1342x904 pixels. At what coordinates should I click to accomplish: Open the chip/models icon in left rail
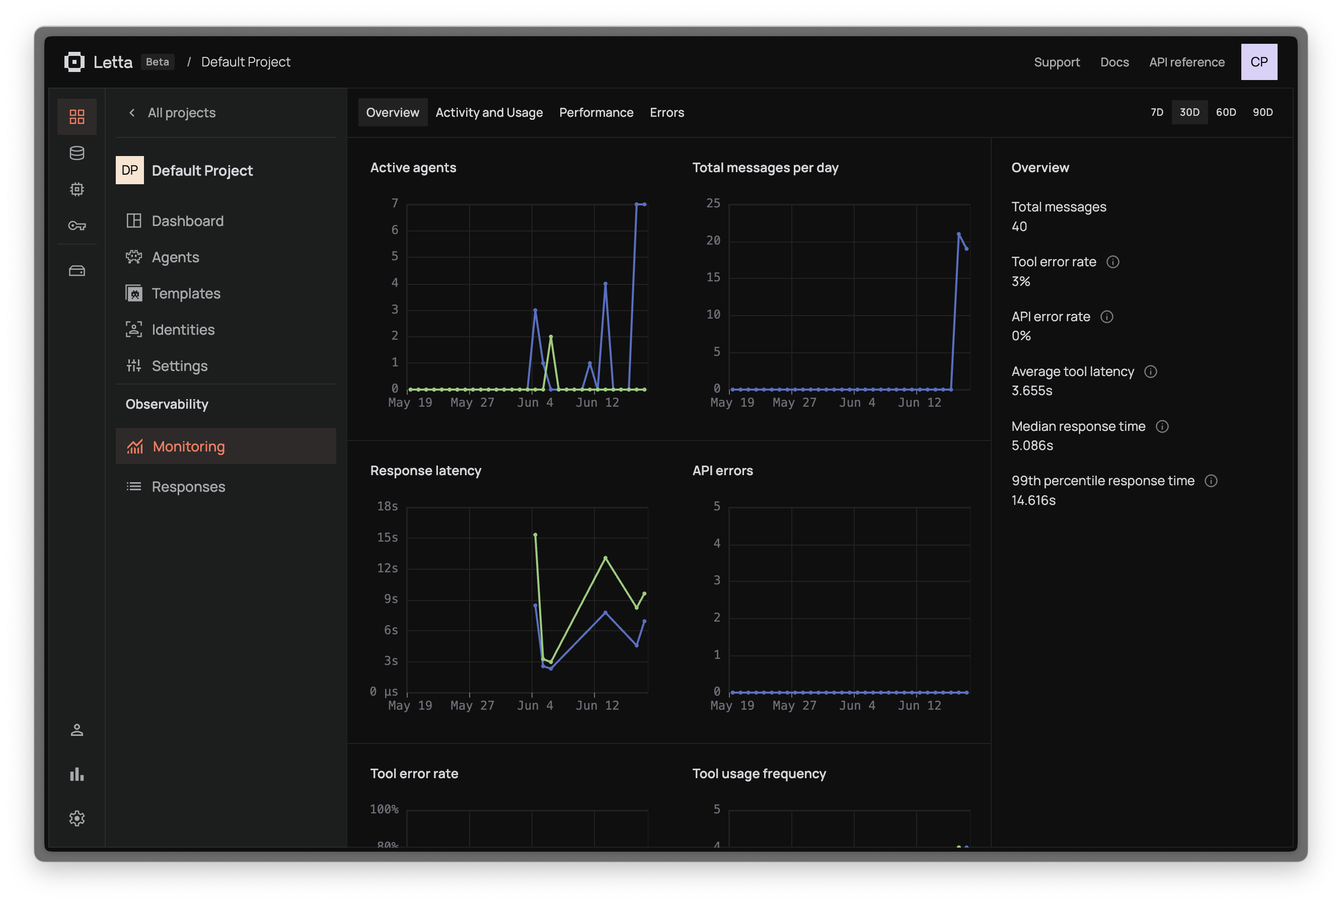[x=77, y=189]
